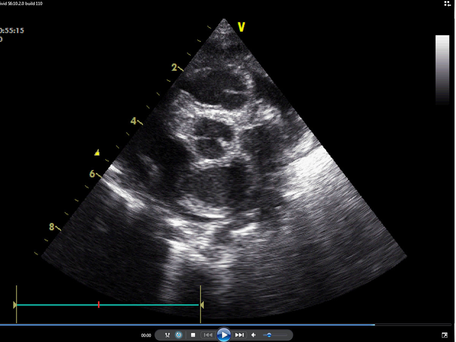Mute the audio using the speaker icon

tap(254, 335)
